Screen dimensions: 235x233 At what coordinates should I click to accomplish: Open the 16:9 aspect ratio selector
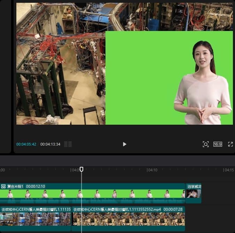(218, 144)
